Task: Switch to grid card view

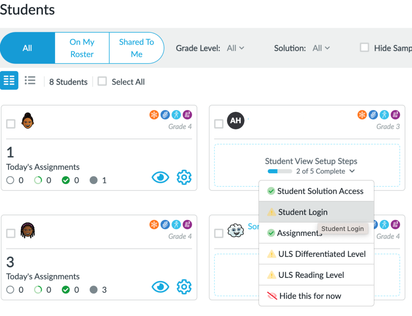Action: (9, 81)
